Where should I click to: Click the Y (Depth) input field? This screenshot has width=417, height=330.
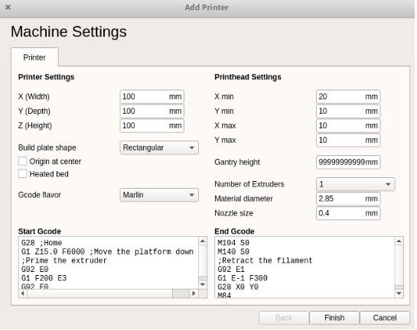point(151,112)
